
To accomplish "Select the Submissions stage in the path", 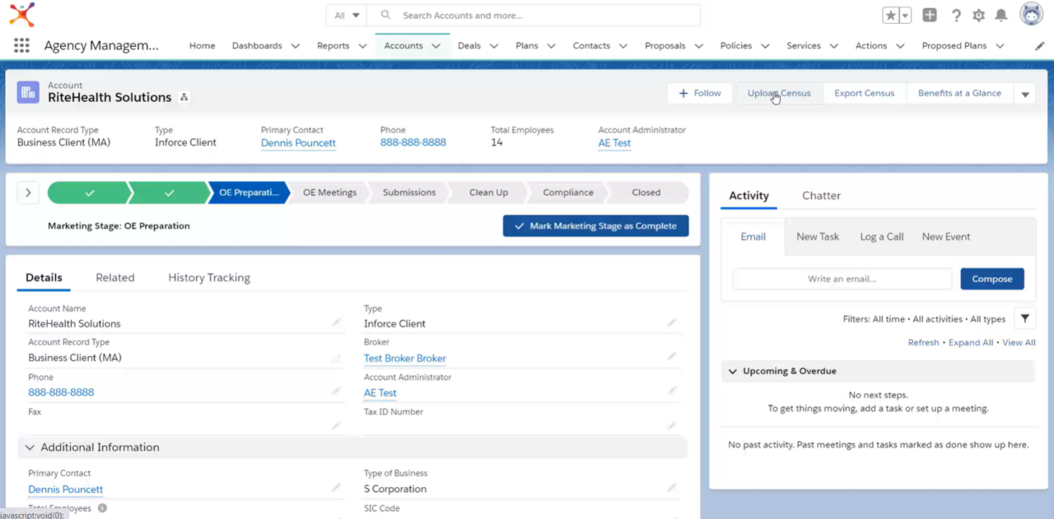I will pyautogui.click(x=409, y=192).
